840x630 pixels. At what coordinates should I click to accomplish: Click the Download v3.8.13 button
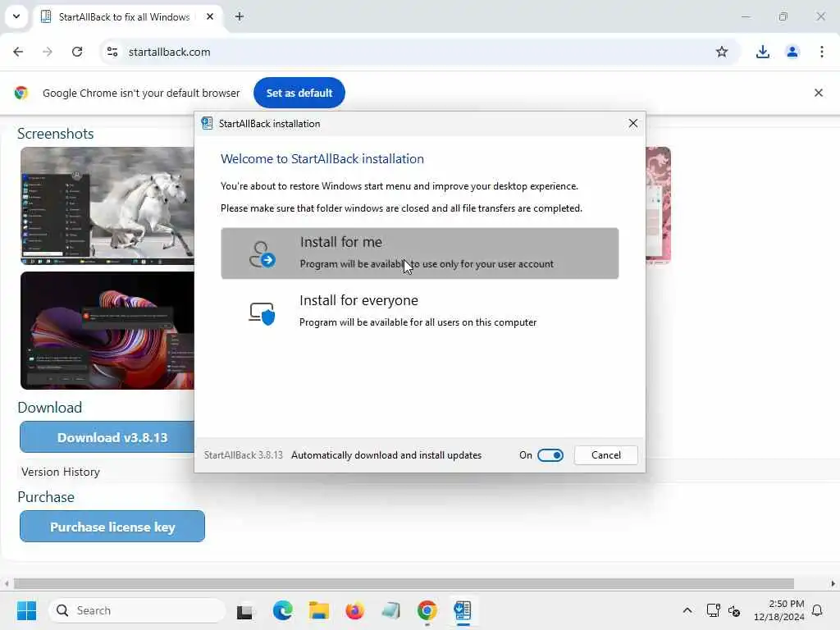(107, 437)
